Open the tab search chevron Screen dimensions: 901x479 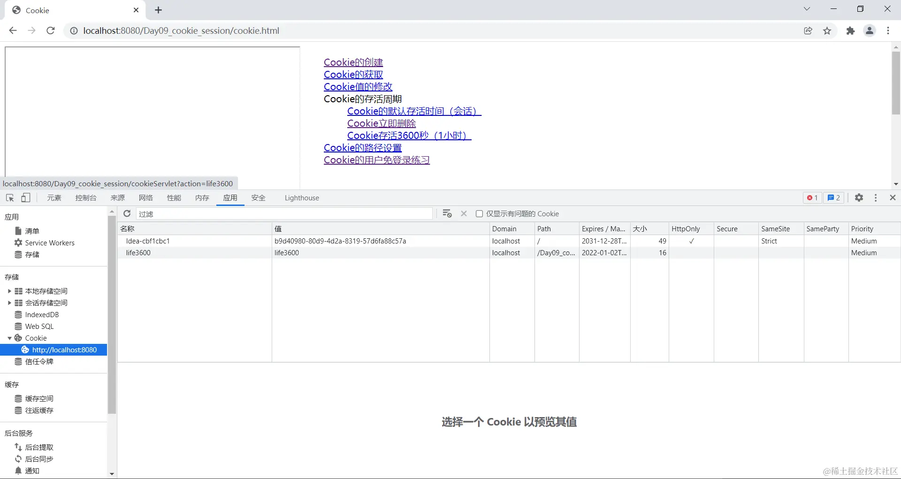coord(807,9)
